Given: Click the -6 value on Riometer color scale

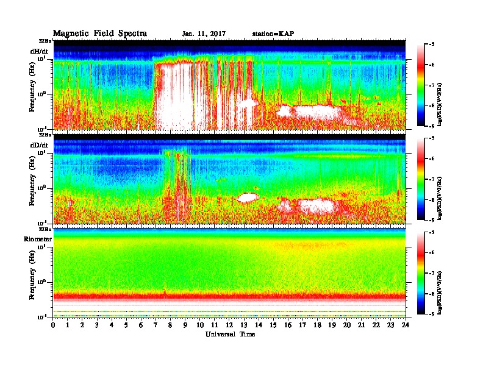Looking at the screenshot, I should [x=432, y=252].
